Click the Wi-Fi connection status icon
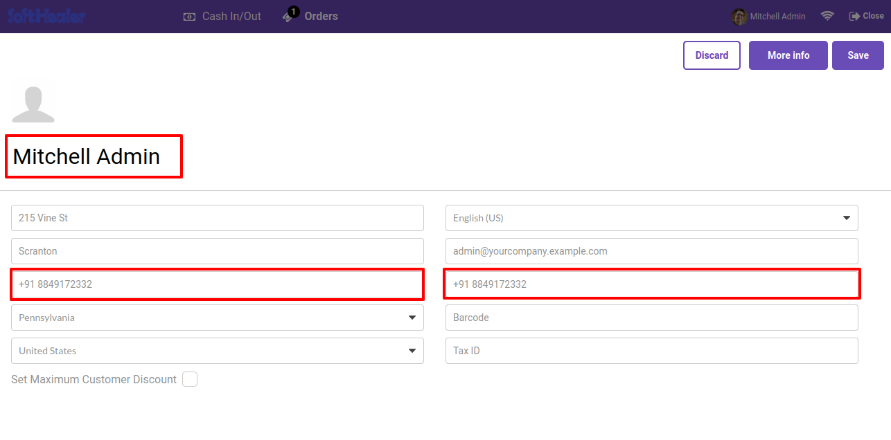Viewport: 891px width, 440px height. tap(827, 16)
